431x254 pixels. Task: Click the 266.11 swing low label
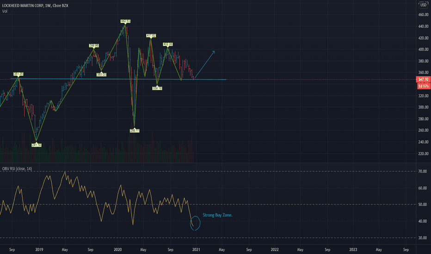[135, 131]
